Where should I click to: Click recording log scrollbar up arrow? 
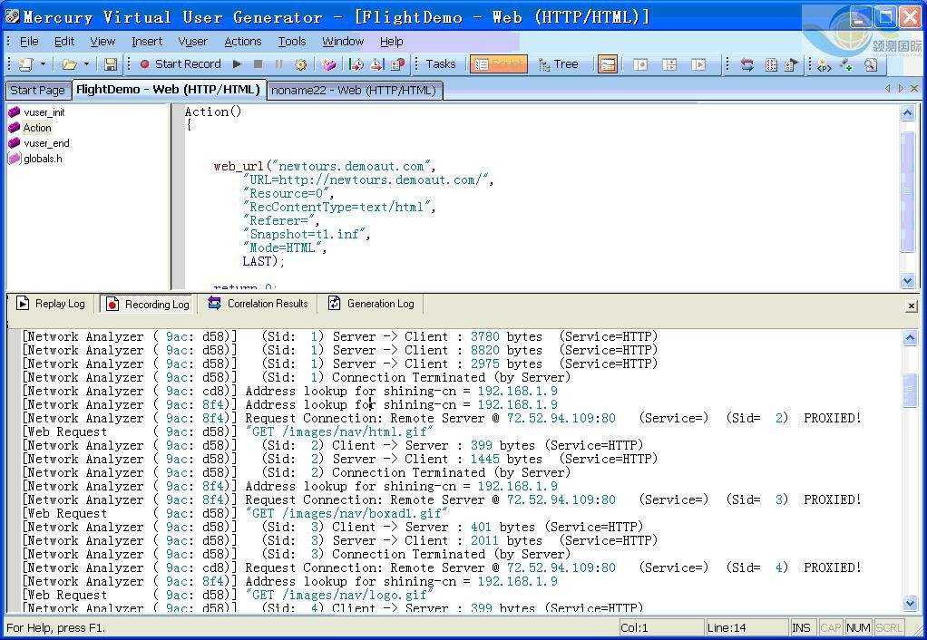tap(911, 338)
